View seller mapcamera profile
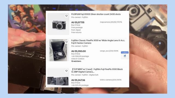This screenshot has height=98, width=175. point(111,22)
